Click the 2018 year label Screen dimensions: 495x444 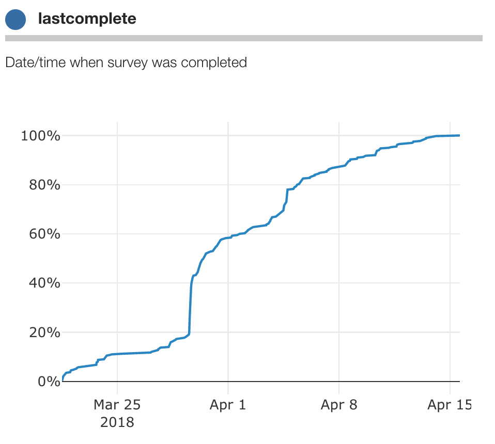click(117, 422)
